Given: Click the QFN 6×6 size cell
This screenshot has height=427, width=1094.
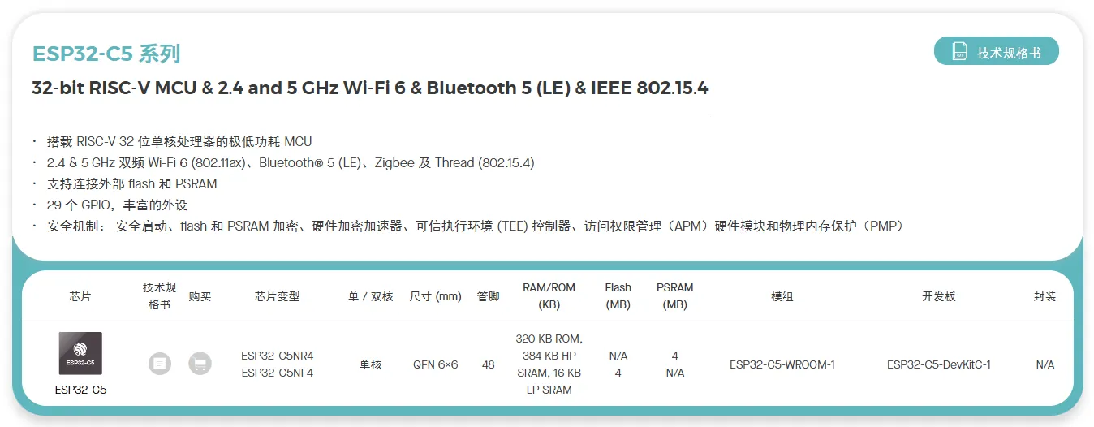Looking at the screenshot, I should (x=435, y=364).
